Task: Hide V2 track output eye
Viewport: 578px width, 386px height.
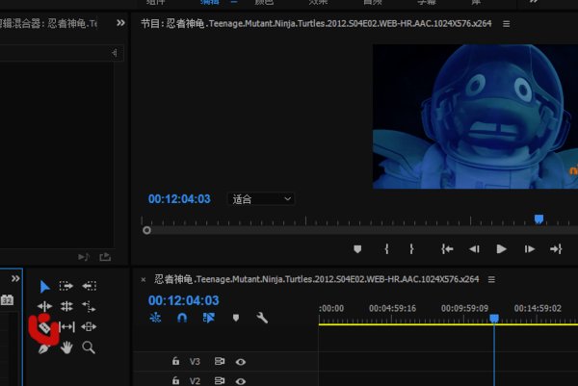Action: pyautogui.click(x=240, y=381)
